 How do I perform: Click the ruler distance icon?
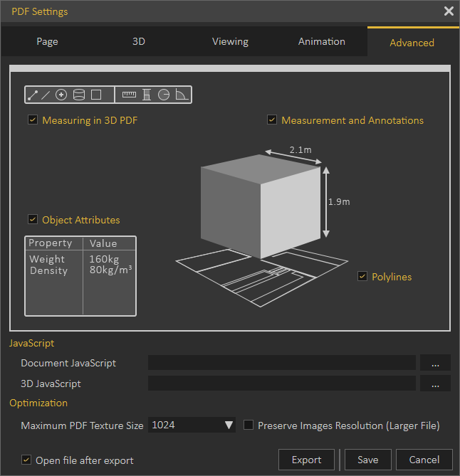point(129,95)
